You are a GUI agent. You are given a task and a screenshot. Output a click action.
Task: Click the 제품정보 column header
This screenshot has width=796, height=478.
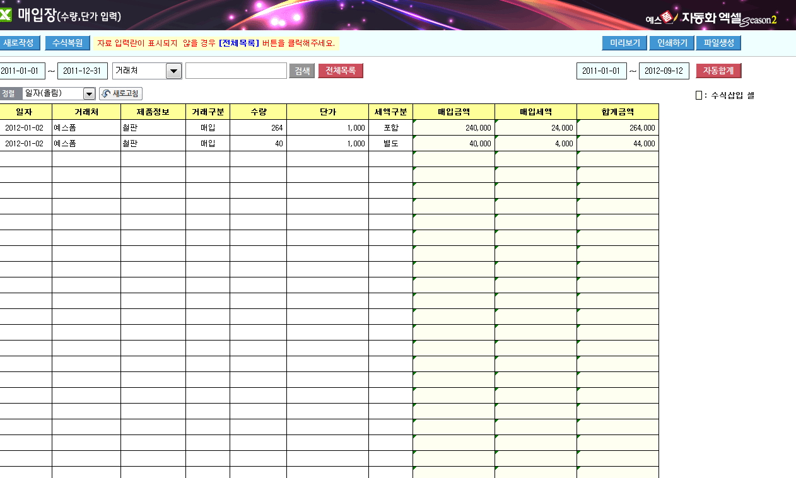pyautogui.click(x=153, y=112)
